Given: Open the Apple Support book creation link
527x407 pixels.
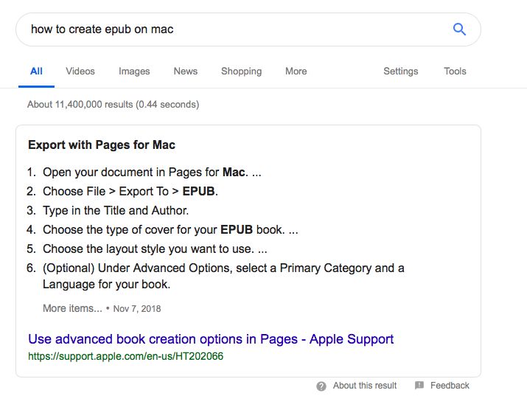Looking at the screenshot, I should [211, 339].
